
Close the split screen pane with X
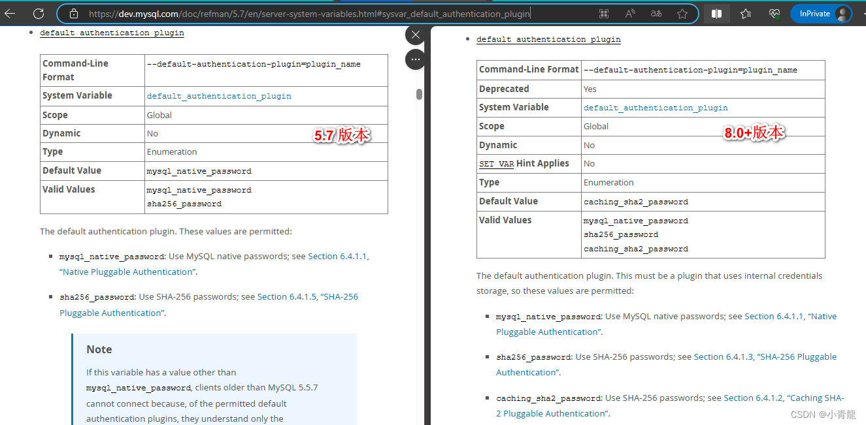click(416, 35)
